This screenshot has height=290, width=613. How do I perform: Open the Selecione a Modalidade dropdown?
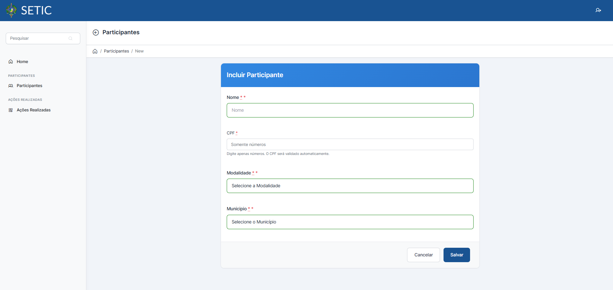point(350,186)
